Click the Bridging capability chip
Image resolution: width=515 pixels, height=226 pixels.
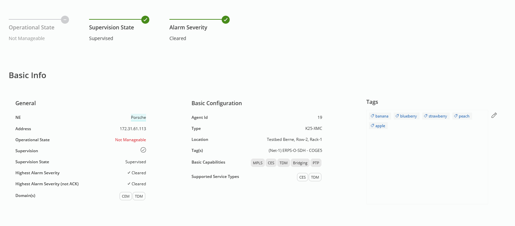point(300,163)
